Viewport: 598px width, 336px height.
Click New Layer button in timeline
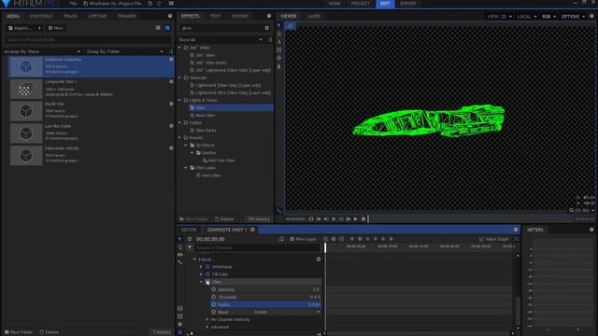303,239
